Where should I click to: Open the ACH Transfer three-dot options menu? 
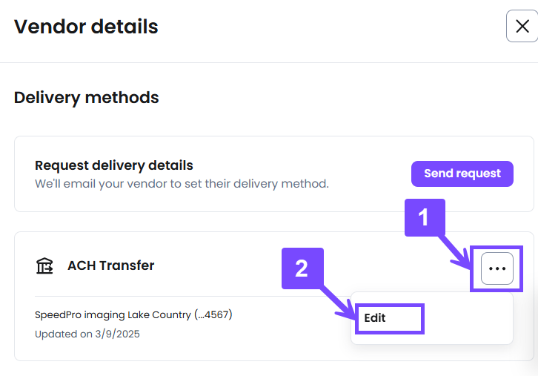coord(497,268)
